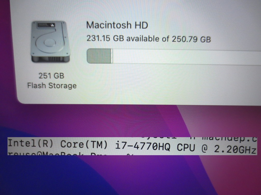Viewport: 261px width, 195px height.
Task: Click the "2.20GHz" clock speed text
Action: click(235, 149)
